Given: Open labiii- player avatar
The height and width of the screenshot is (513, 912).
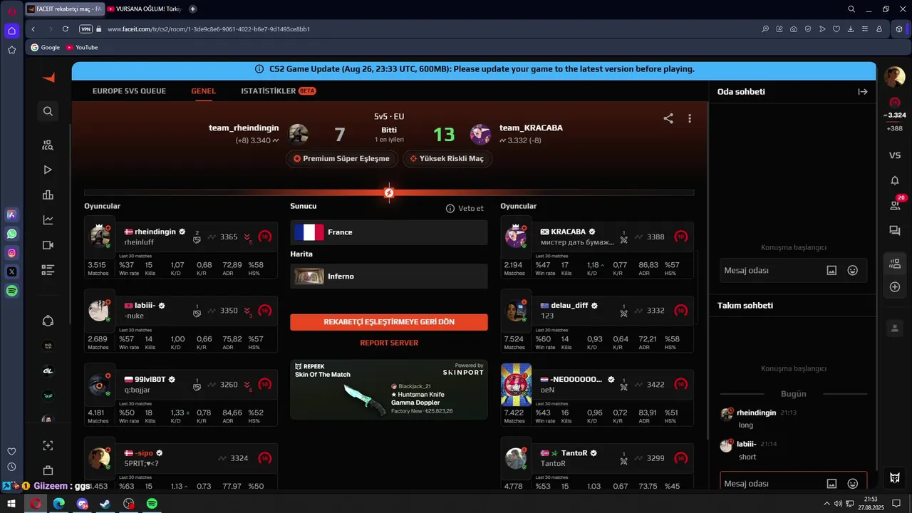Looking at the screenshot, I should [x=99, y=311].
